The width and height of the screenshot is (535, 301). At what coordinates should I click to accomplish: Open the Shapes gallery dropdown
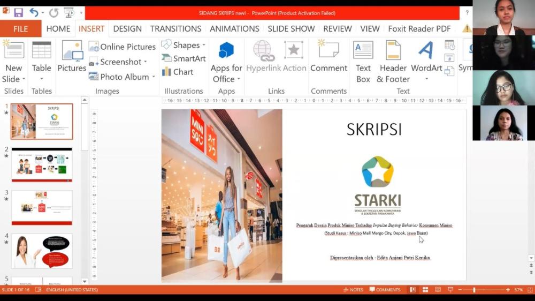pos(184,45)
